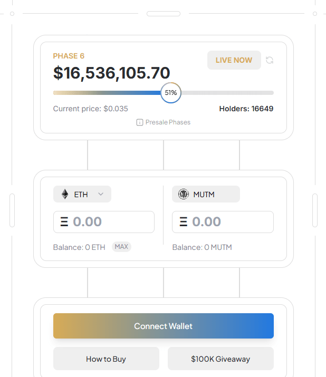Click the Ξ symbol in the MUTM amount box
The width and height of the screenshot is (326, 377).
point(184,222)
